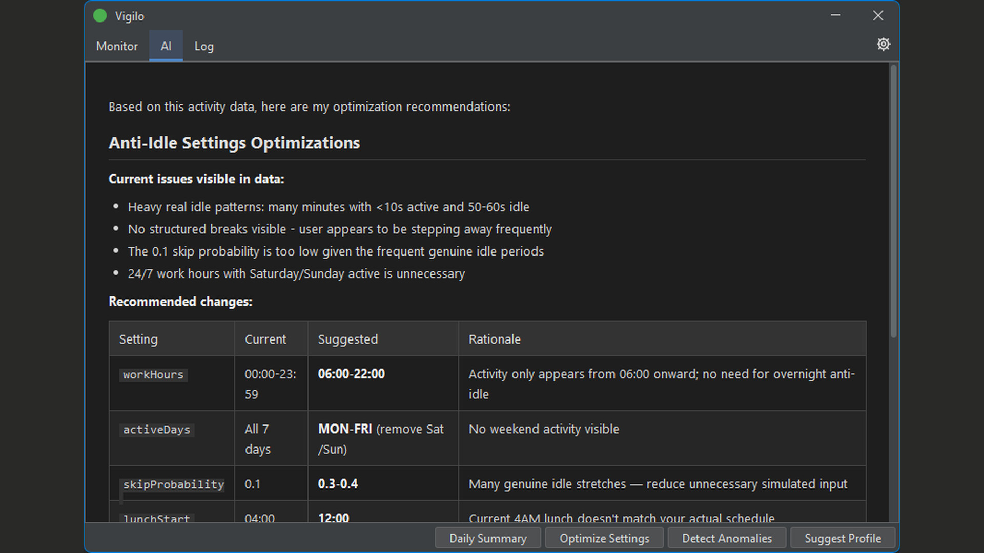Click the Optimize Settings button
Viewport: 984px width, 553px height.
click(x=604, y=538)
